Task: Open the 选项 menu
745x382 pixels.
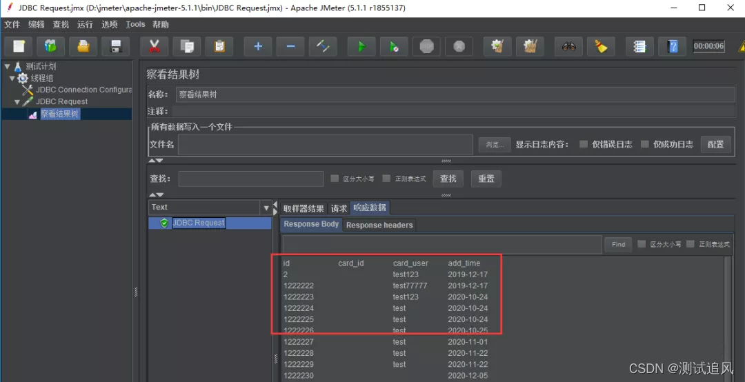Action: tap(109, 25)
